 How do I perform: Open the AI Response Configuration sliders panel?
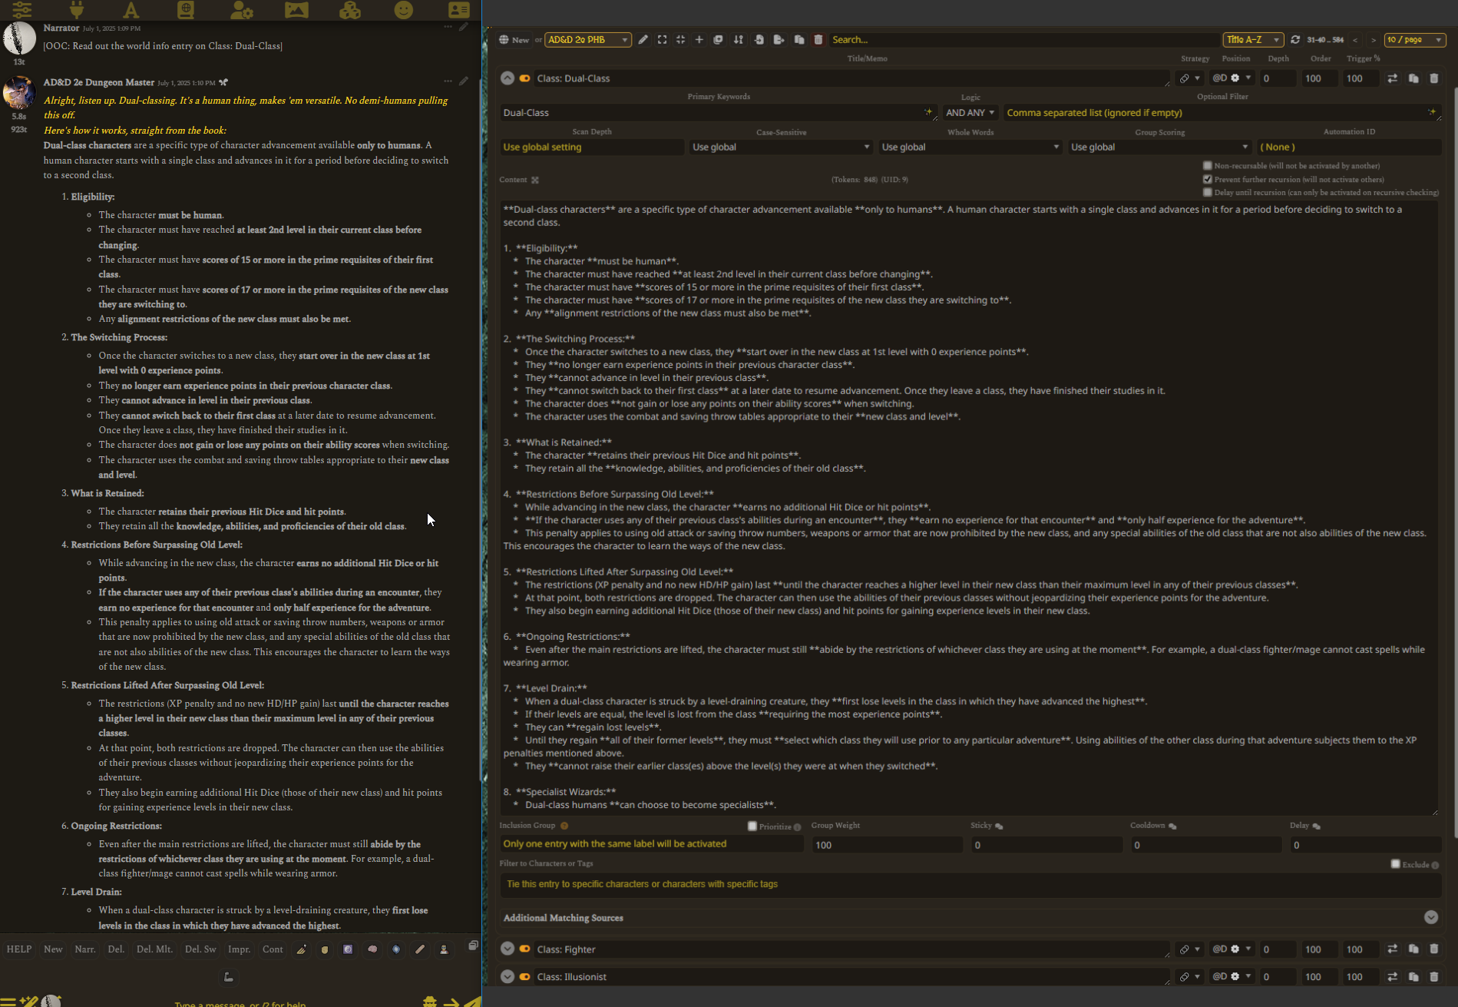[x=21, y=10]
